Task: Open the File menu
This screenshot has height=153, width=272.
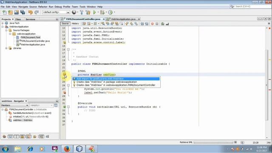Action: pos(3,7)
